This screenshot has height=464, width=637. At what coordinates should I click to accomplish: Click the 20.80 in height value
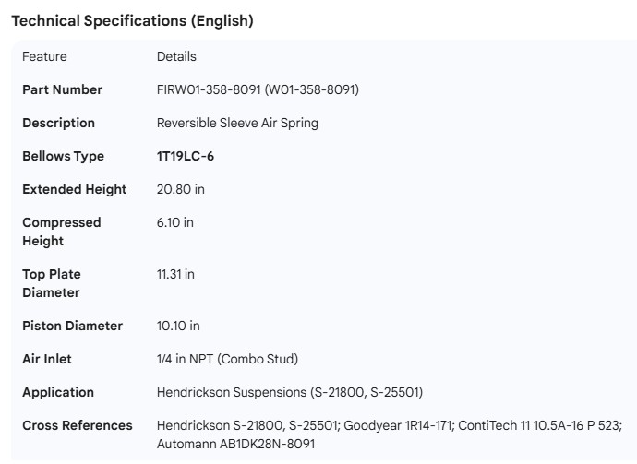(x=180, y=189)
